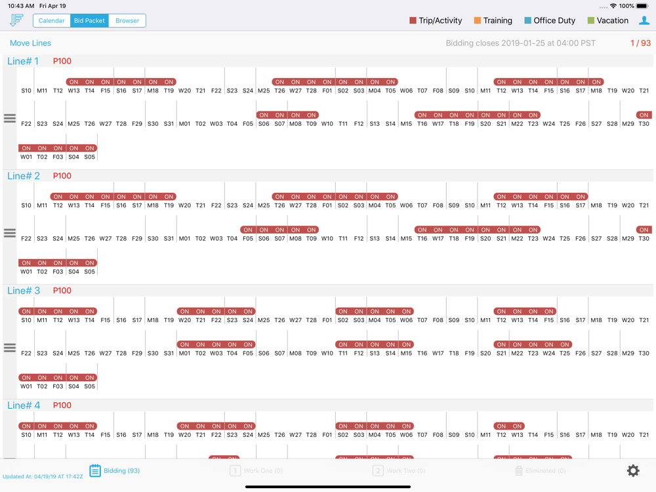Tap day W06 in Line# 1 first row
This screenshot has width=656, height=492.
click(x=406, y=91)
